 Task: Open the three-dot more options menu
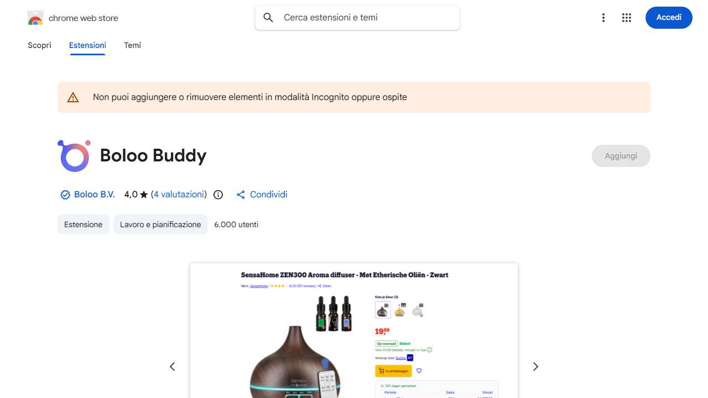[603, 18]
